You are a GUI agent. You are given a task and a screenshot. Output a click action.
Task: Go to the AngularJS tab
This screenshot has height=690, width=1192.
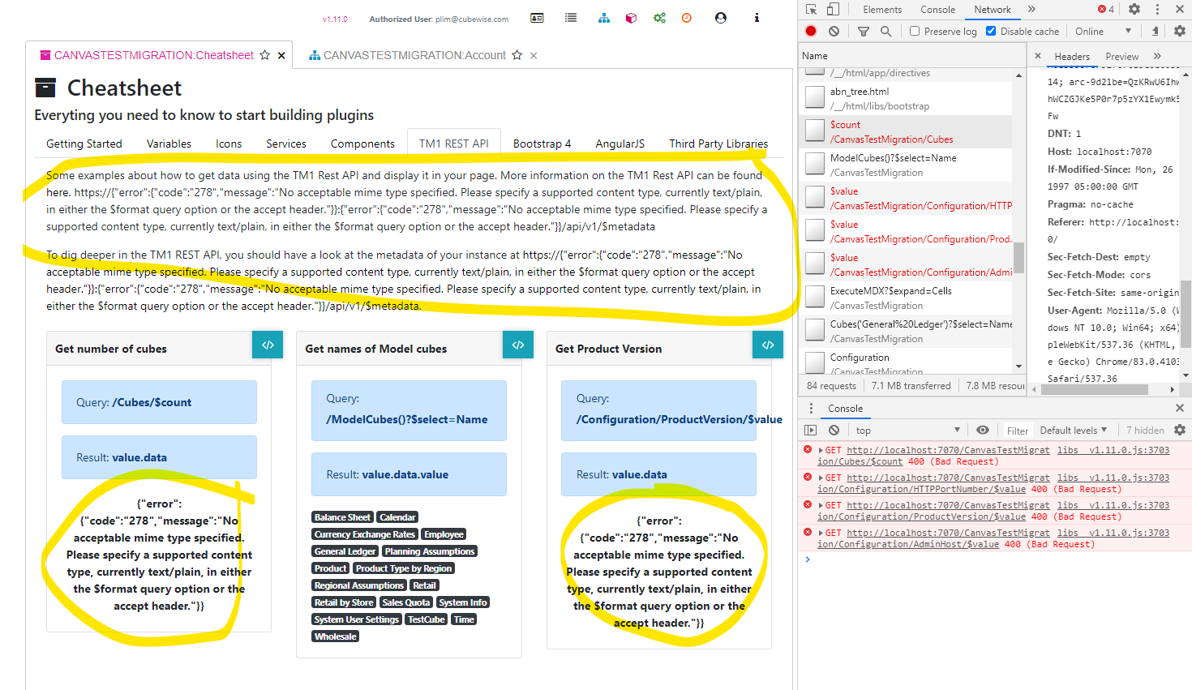tap(620, 144)
